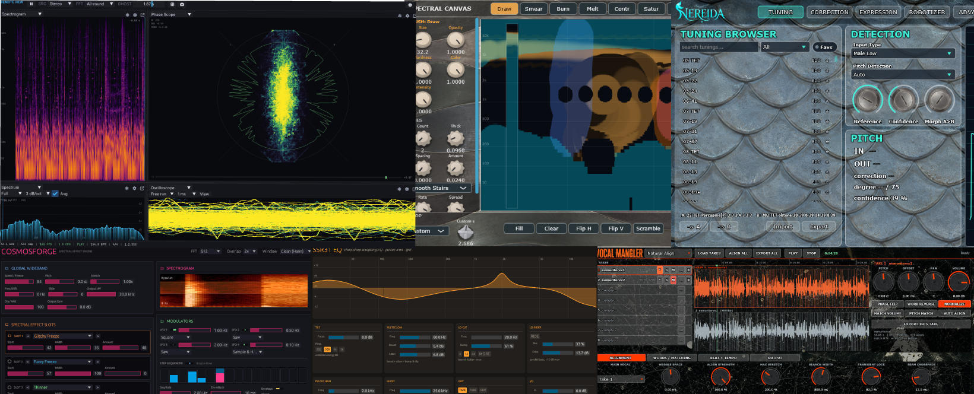Toggle the Favs filter in Tuning Browser

click(x=824, y=47)
